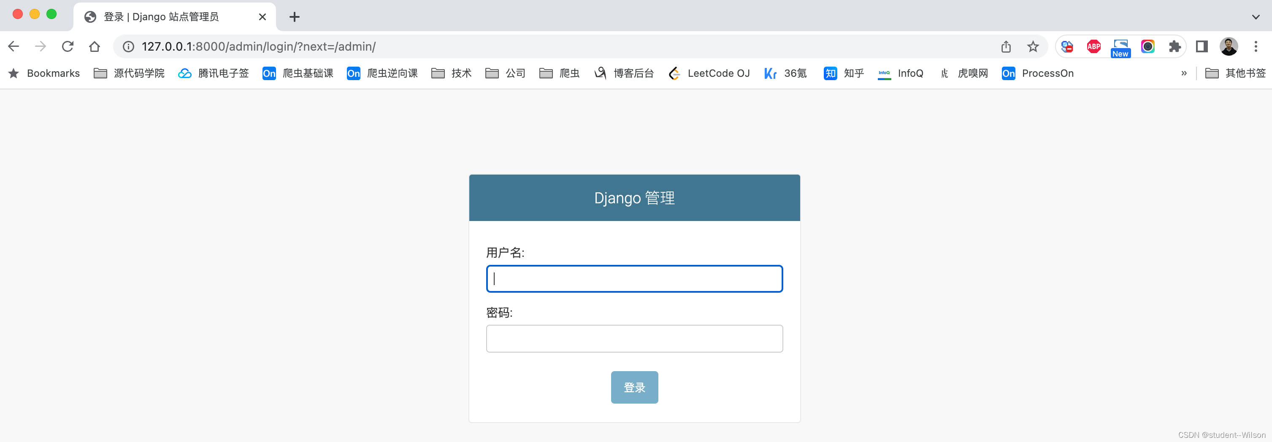Reload the Django login page
The width and height of the screenshot is (1272, 442).
68,46
